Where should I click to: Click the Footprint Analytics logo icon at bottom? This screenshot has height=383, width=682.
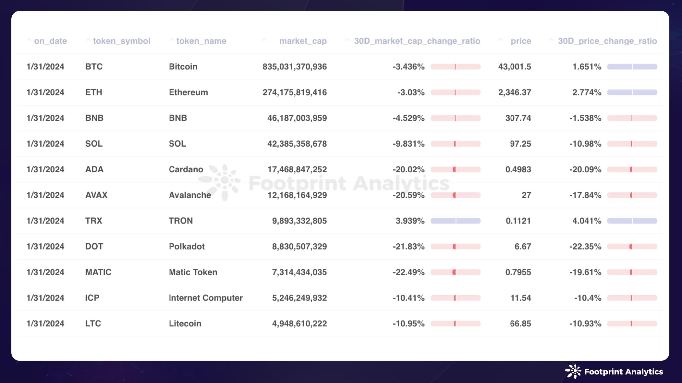pyautogui.click(x=573, y=371)
